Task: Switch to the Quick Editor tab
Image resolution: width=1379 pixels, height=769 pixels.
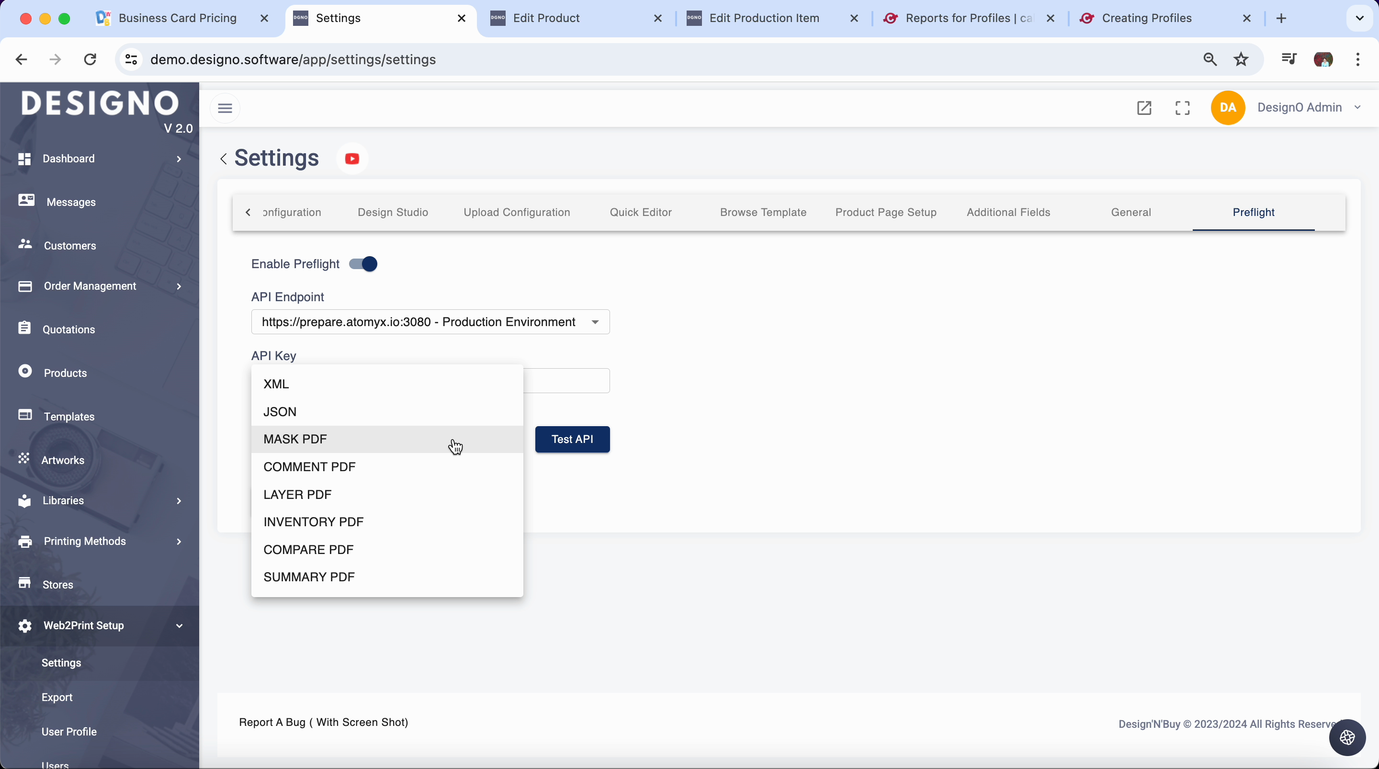Action: click(x=640, y=212)
